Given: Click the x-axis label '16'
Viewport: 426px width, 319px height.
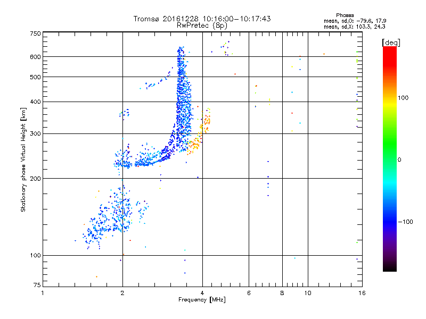Looking at the screenshot, I should point(362,293).
